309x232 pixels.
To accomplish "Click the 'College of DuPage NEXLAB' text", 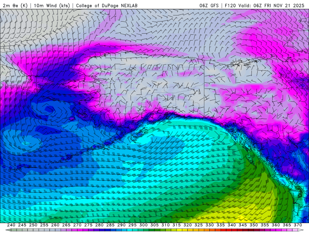I will pyautogui.click(x=107, y=5).
